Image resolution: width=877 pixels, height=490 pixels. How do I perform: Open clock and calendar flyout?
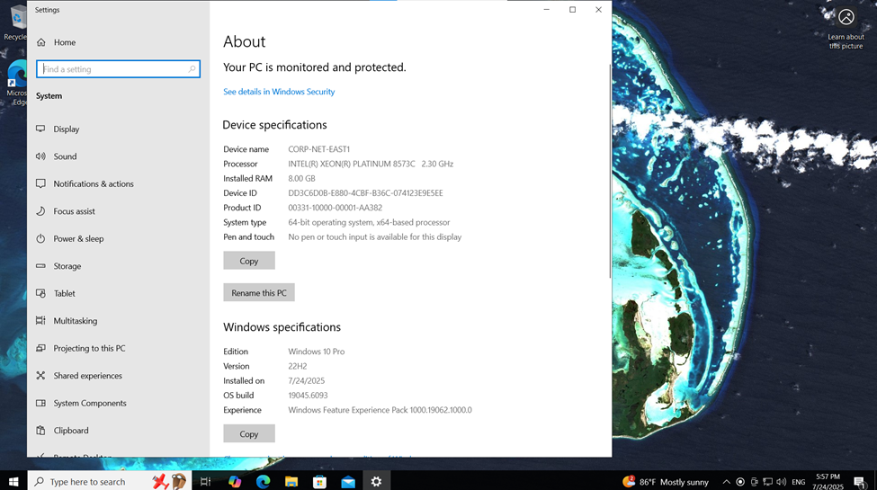pos(828,482)
